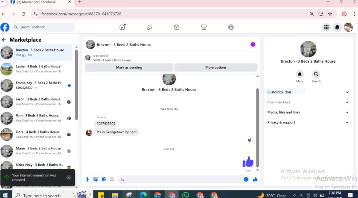Open the Marketplace storefront icon
Screen dimensions: 358x198
coord(204,27)
